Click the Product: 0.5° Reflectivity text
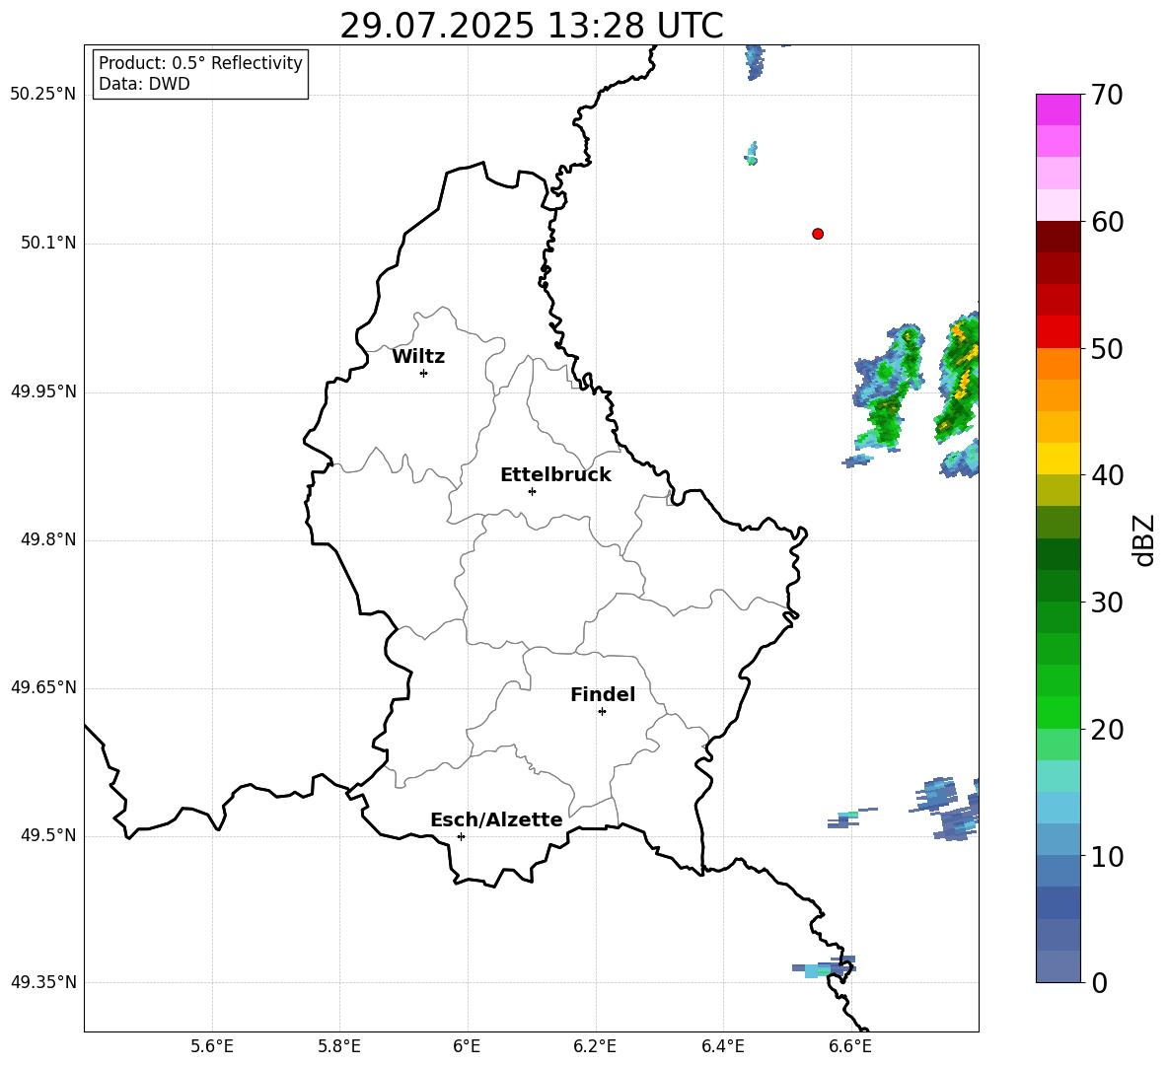The width and height of the screenshot is (1168, 1066). tap(200, 63)
